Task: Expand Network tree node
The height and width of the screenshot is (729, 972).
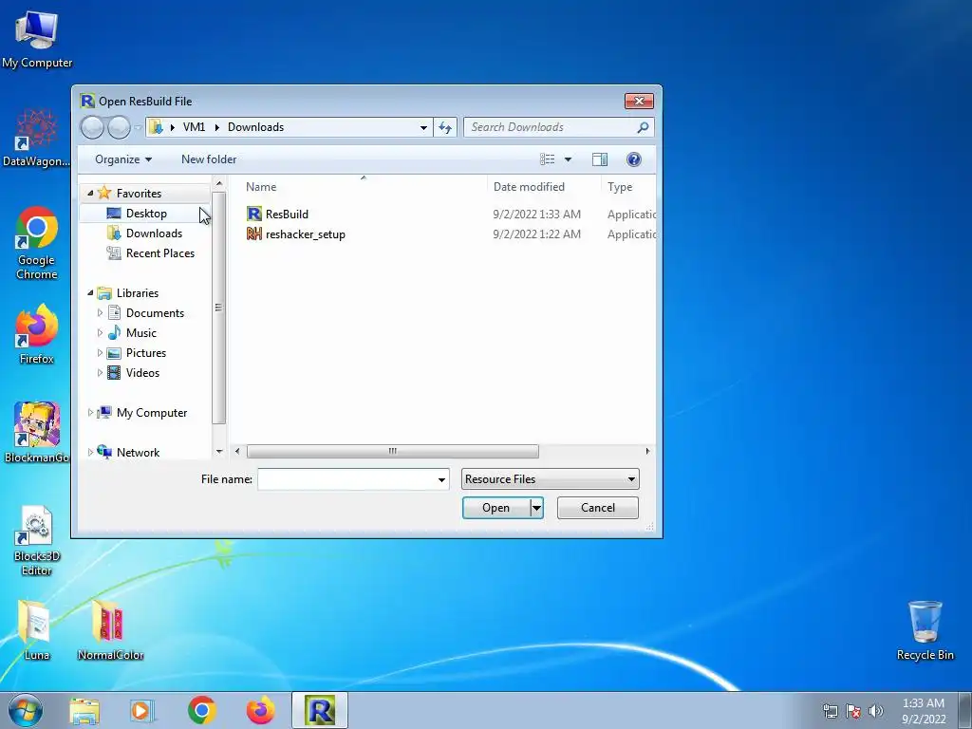Action: [x=90, y=453]
